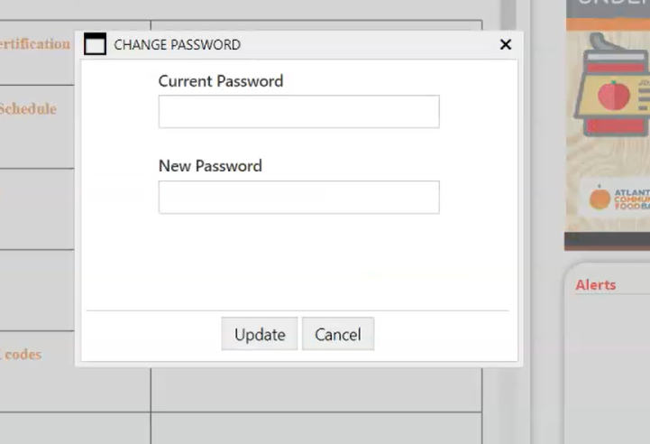Click the Alerts heading
This screenshot has height=444, width=650.
click(595, 285)
